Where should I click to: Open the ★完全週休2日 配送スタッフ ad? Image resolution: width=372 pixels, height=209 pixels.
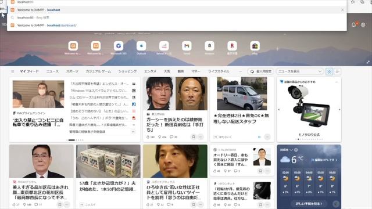241,118
